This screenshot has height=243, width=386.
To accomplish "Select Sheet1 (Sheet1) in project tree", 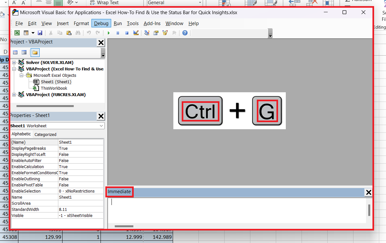I will [56, 82].
